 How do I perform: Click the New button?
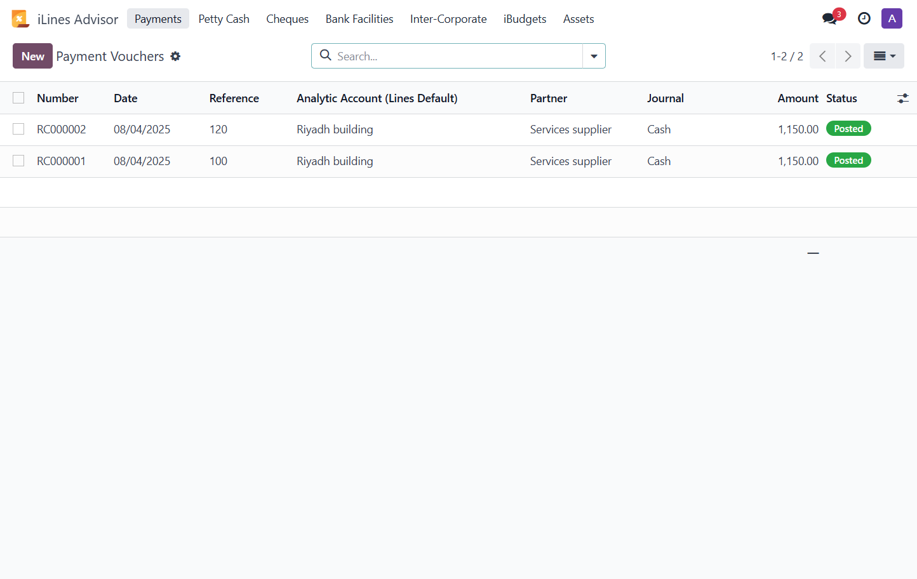tap(32, 56)
